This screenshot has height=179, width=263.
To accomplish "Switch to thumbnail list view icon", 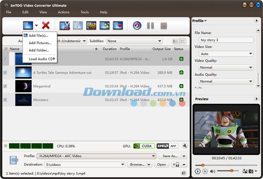I will point(176,41).
